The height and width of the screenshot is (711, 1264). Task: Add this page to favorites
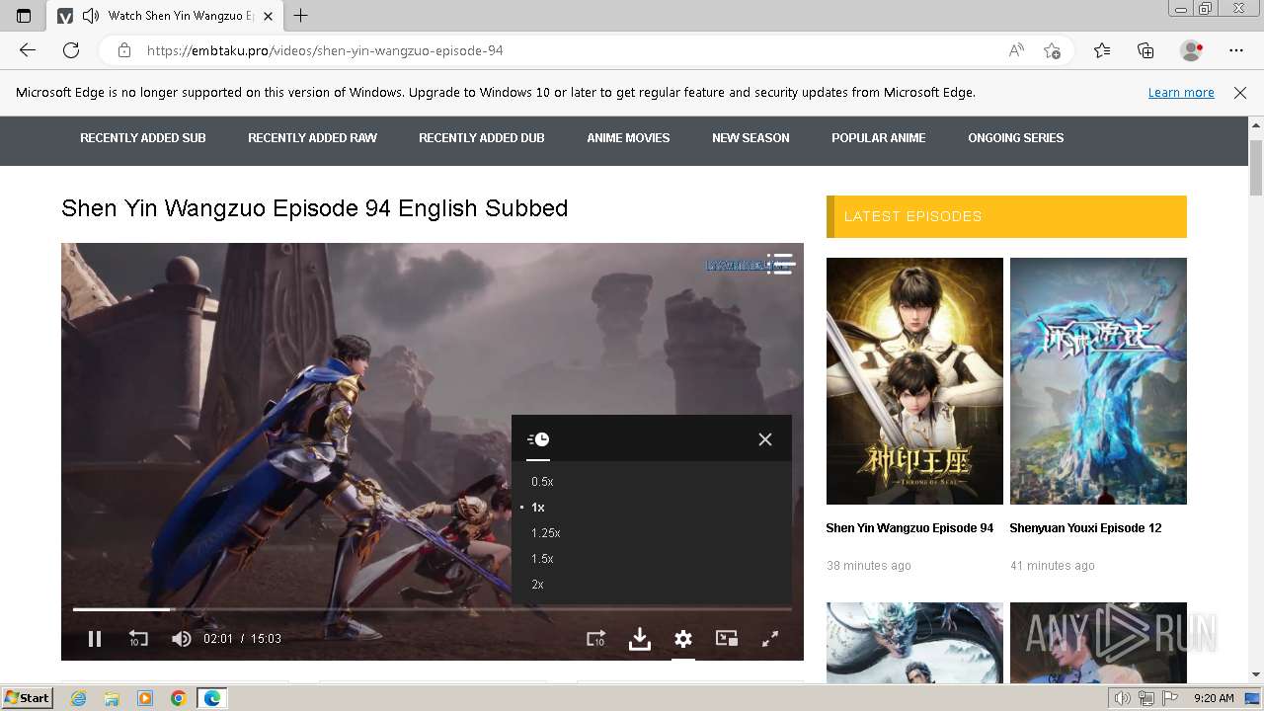click(x=1053, y=50)
